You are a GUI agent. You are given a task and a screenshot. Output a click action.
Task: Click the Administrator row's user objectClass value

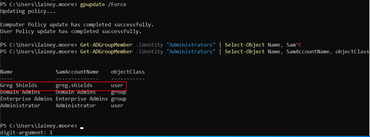(x=117, y=105)
